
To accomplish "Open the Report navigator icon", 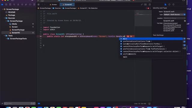I will tap(34, 4).
